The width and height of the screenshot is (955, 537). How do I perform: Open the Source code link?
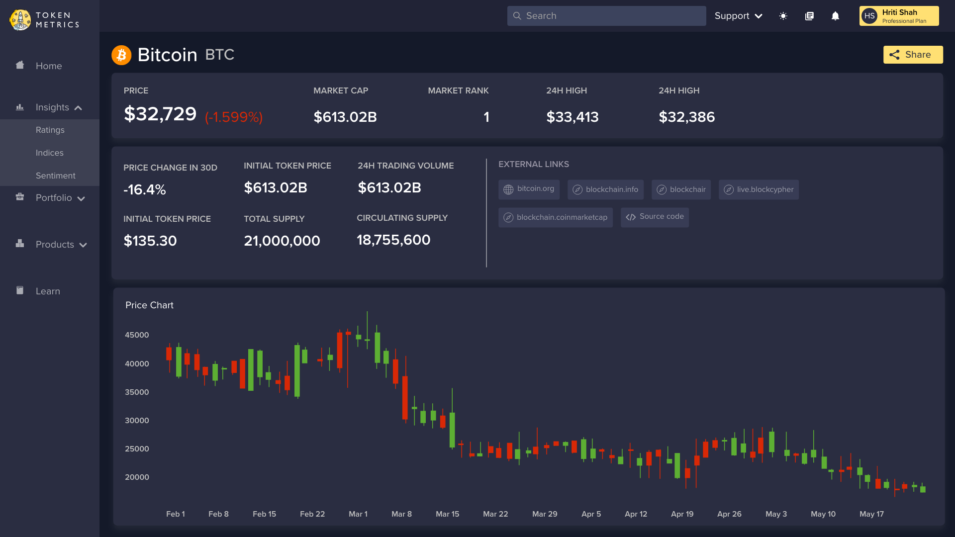(655, 217)
